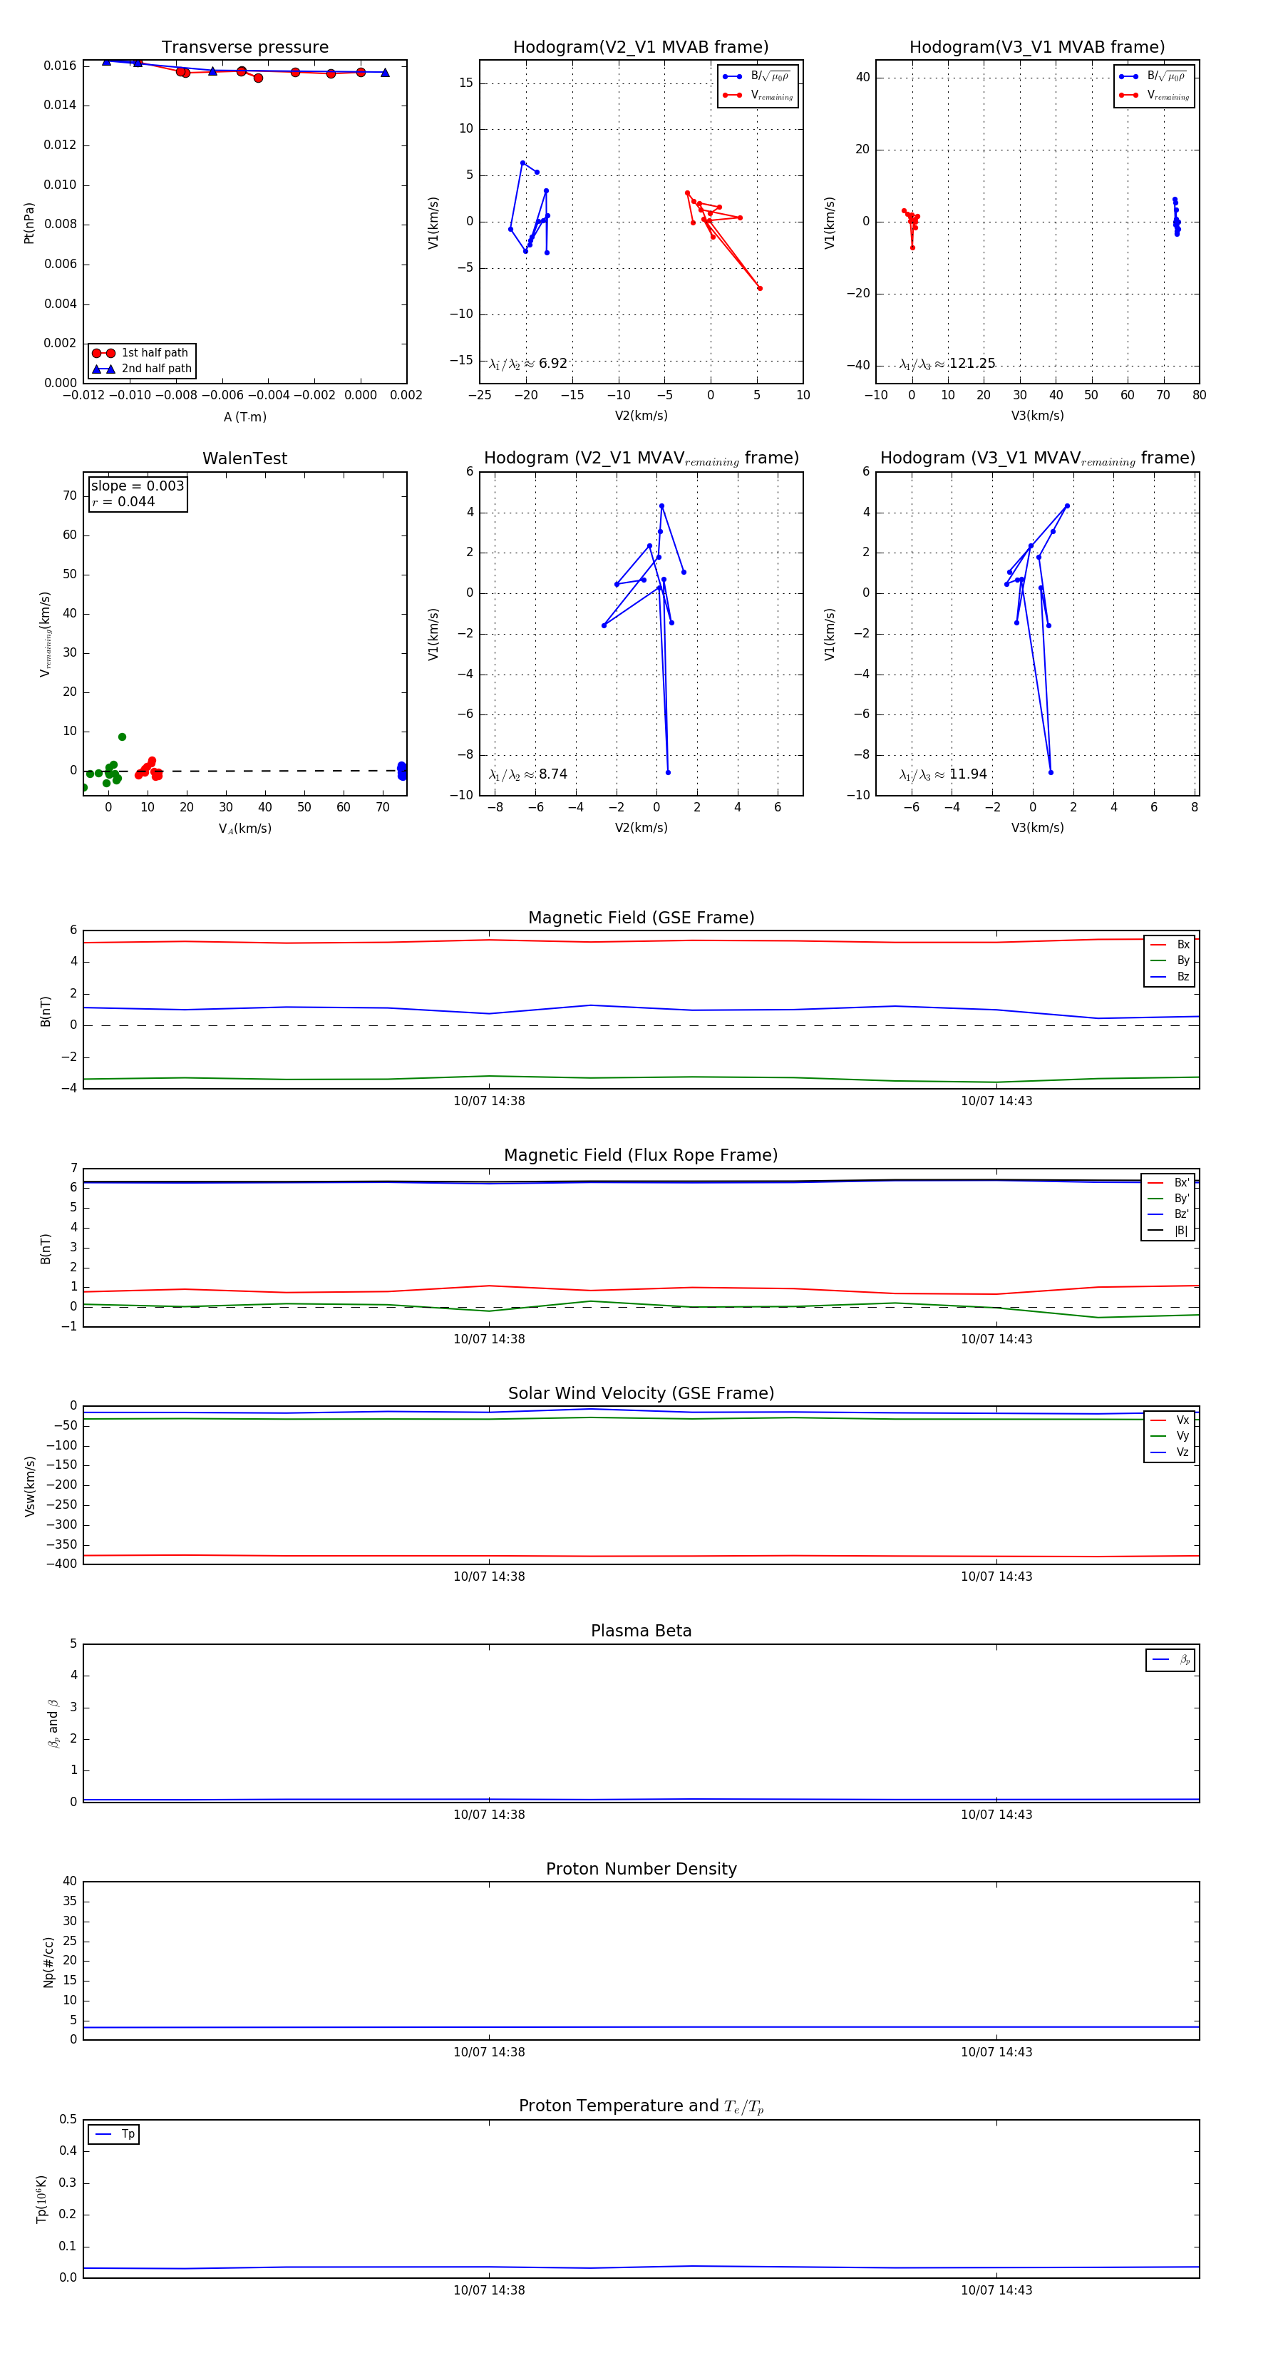Select the 'slope = 0.003' annotation

tap(137, 486)
